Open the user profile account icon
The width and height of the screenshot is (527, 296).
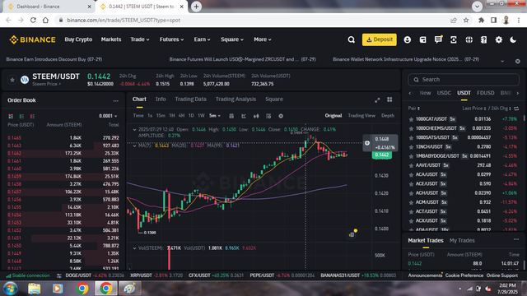[x=407, y=39]
